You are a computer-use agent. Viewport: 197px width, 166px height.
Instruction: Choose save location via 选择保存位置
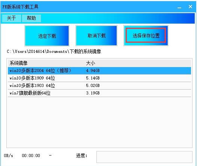click(x=146, y=36)
